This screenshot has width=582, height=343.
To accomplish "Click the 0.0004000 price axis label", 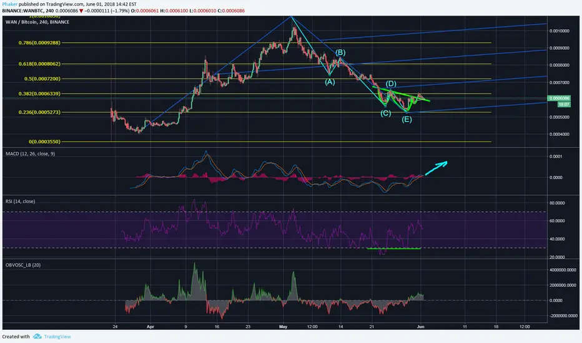I will 560,134.
